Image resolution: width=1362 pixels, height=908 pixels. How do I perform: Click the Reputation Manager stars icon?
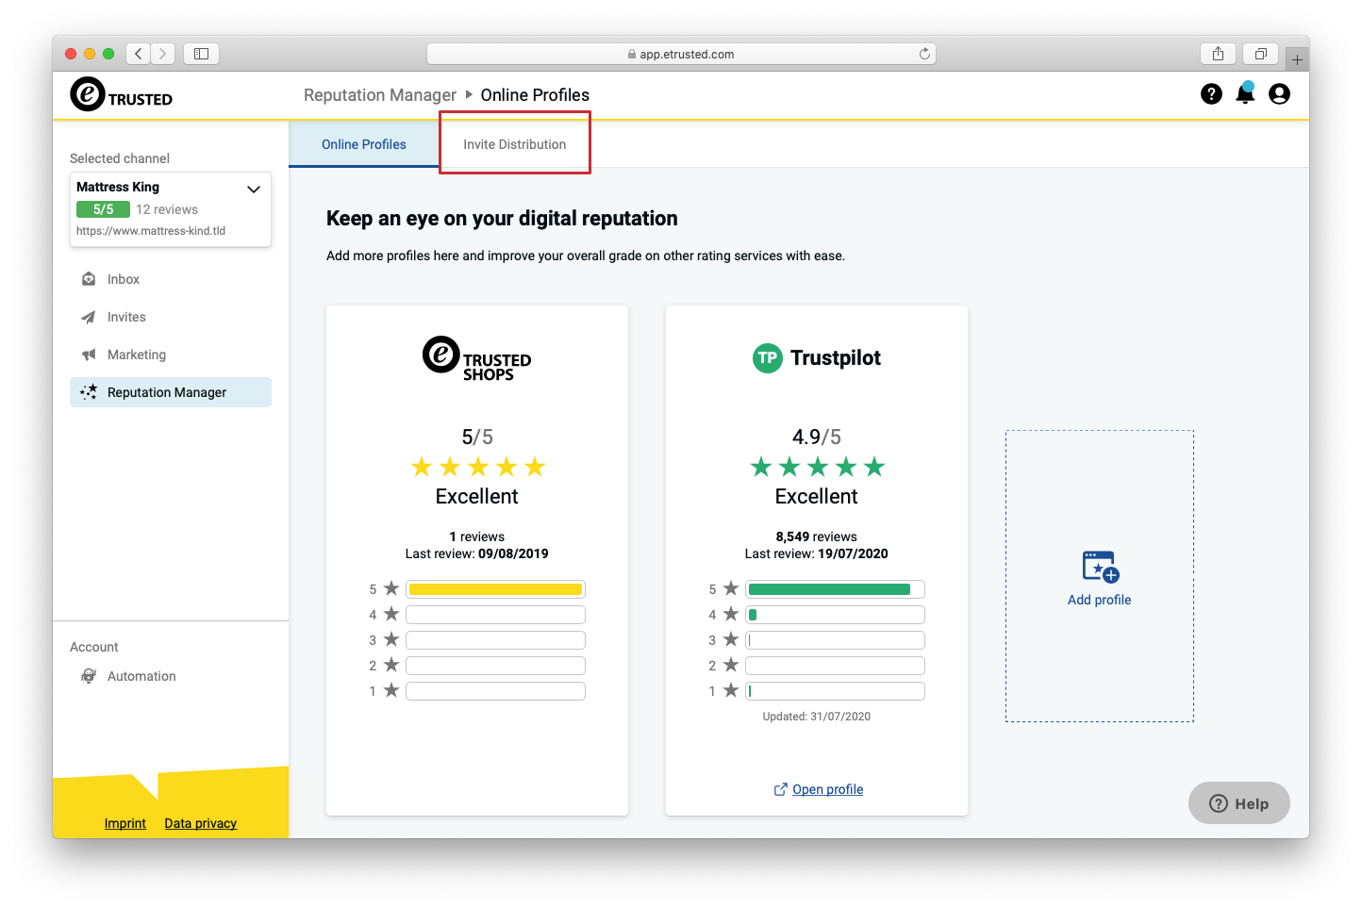pyautogui.click(x=89, y=392)
